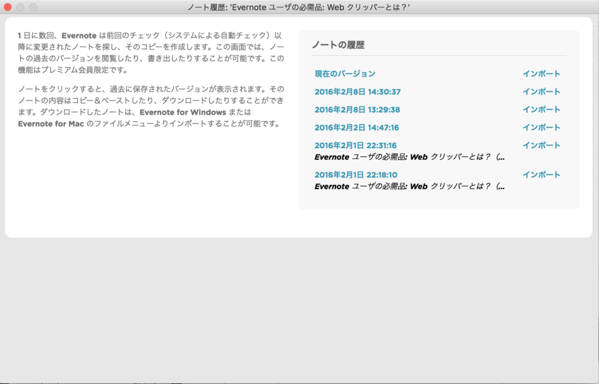Click the note title under 22:18:10
The height and width of the screenshot is (384, 599).
409,187
